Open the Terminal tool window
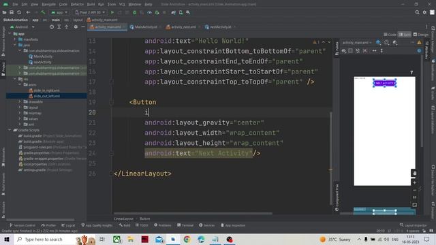436x245 pixels. tap(185, 225)
